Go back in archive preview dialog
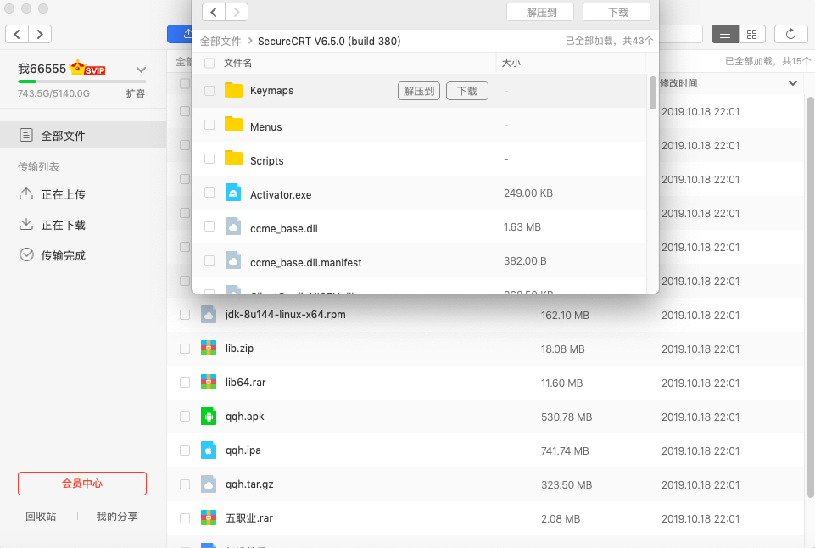The image size is (815, 548). pos(214,12)
